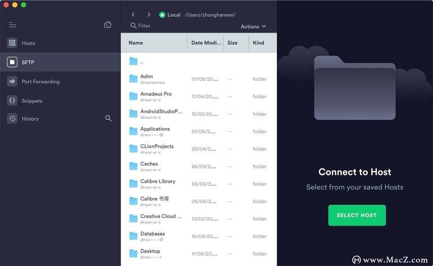Click the Desktop folder icon
Screen dimensions: 433x266
[x=133, y=253]
